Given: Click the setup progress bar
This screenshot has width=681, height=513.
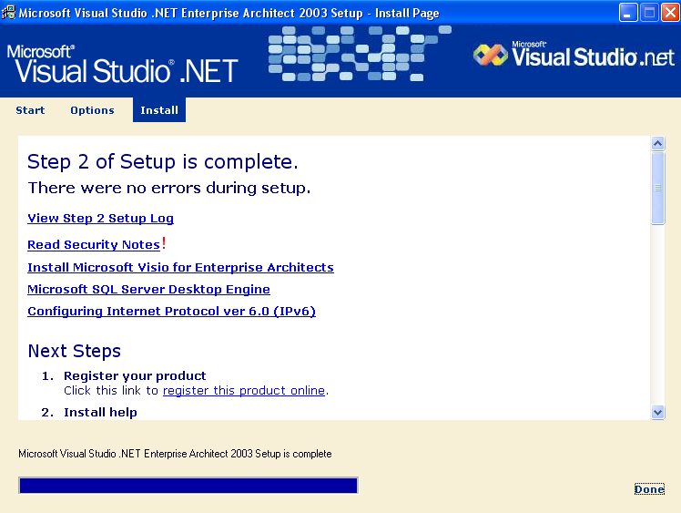Looking at the screenshot, I should (x=188, y=485).
